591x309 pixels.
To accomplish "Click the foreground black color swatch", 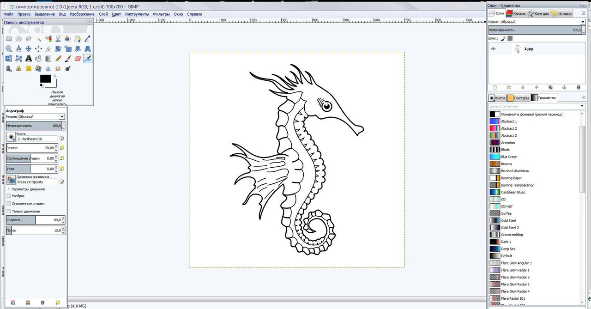I will (x=46, y=79).
